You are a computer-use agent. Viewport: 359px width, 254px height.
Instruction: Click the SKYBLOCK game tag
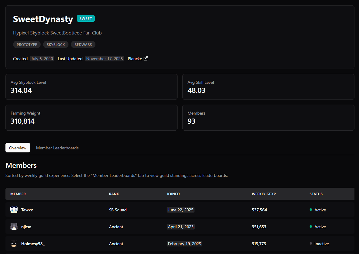tap(56, 44)
